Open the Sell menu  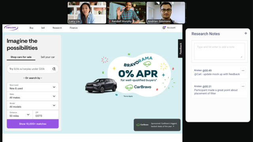tap(43, 28)
